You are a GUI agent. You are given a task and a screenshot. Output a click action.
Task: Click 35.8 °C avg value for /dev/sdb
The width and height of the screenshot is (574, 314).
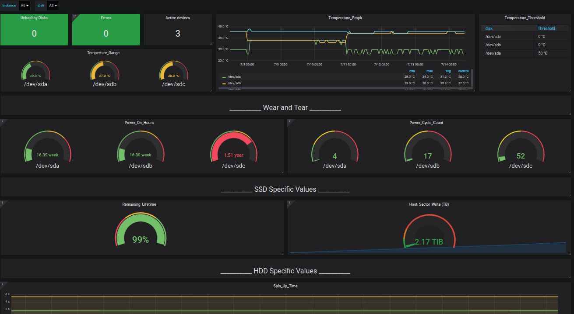pyautogui.click(x=446, y=83)
